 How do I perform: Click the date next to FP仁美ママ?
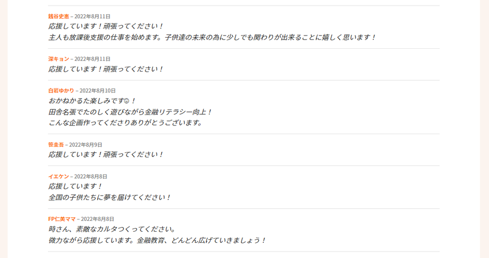(98, 219)
